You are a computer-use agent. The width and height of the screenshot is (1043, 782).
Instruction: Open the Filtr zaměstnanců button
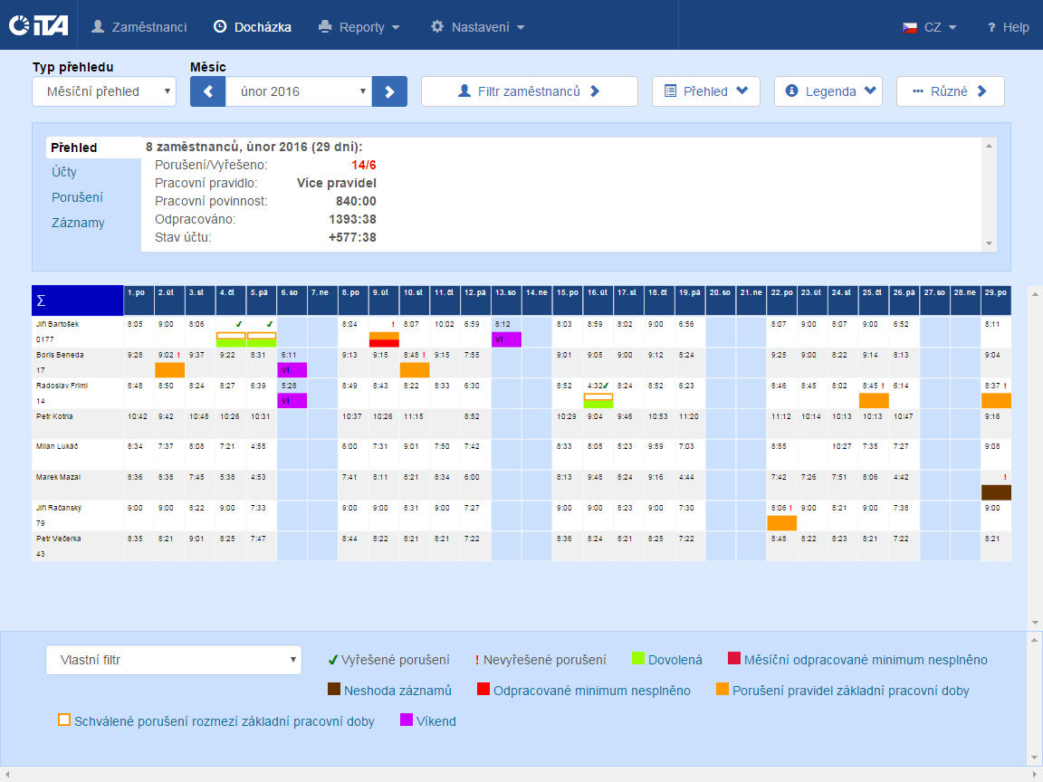pyautogui.click(x=529, y=91)
